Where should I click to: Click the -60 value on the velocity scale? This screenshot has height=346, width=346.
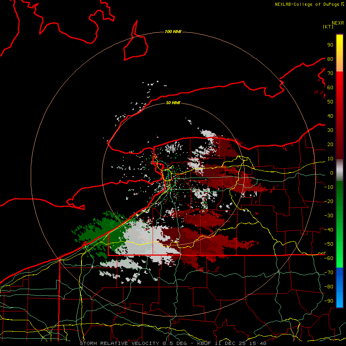pos(329,258)
